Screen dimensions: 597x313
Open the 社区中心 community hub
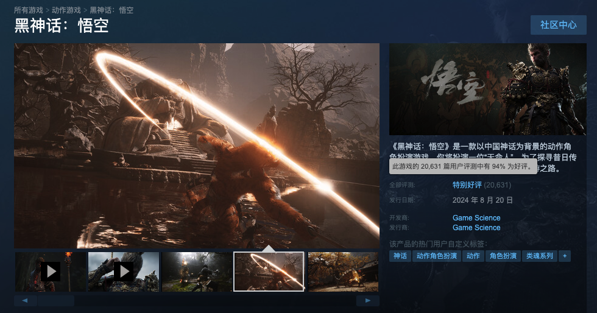pyautogui.click(x=558, y=25)
